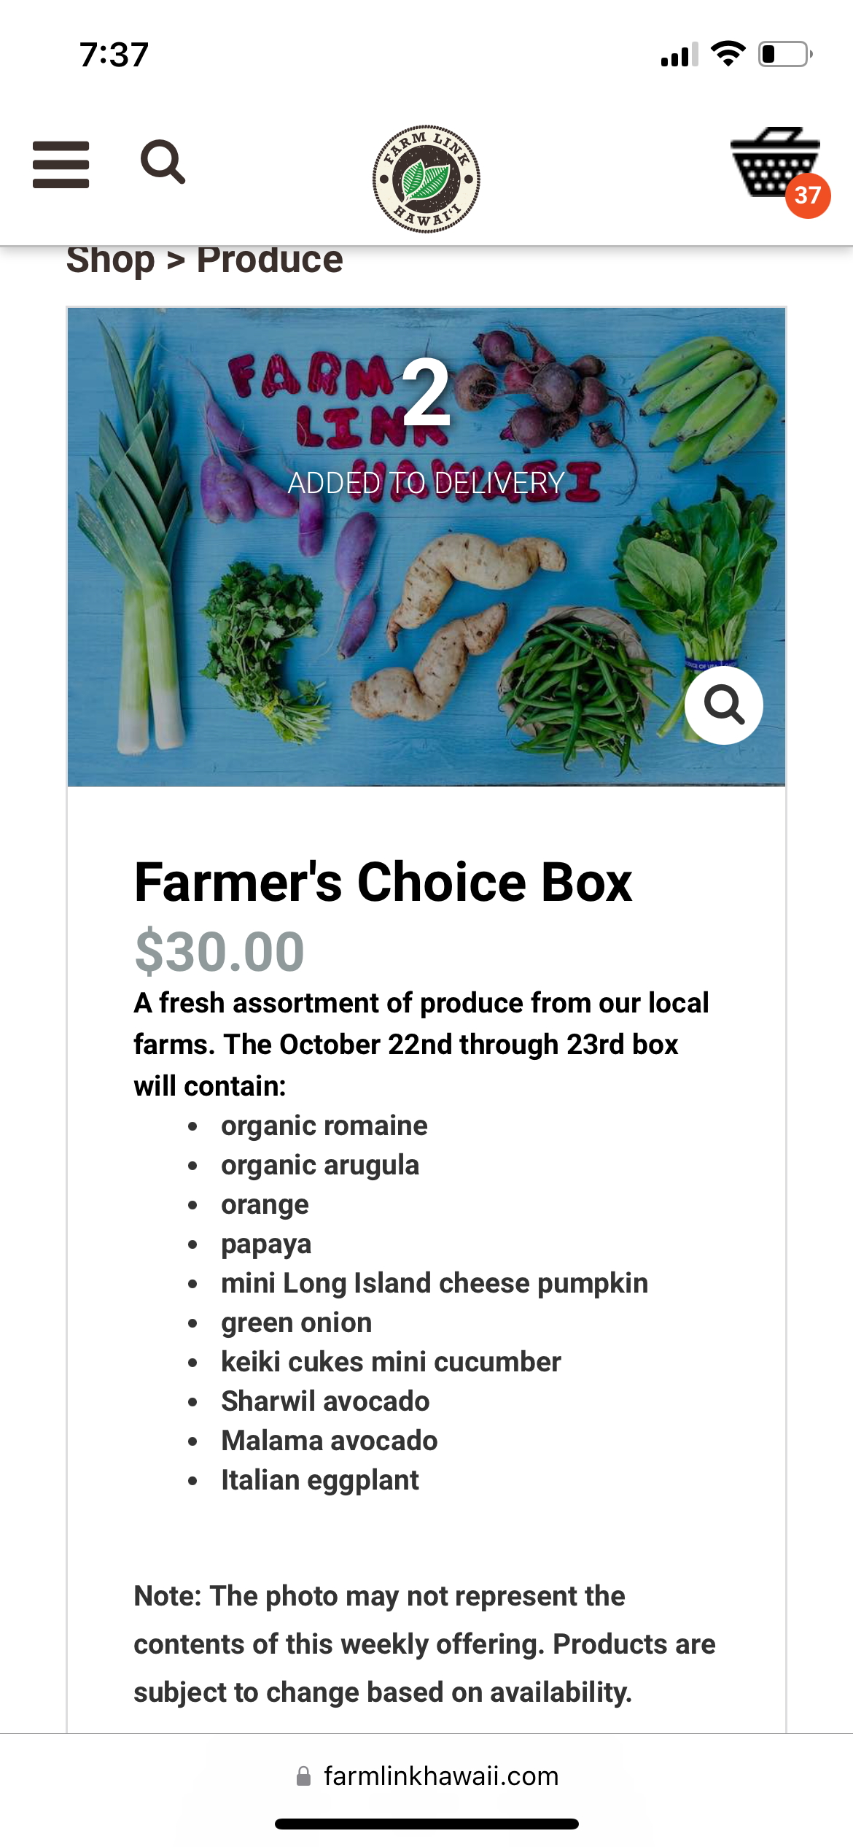The width and height of the screenshot is (853, 1847).
Task: Zoom the product photo with magnifier button
Action: tap(723, 705)
